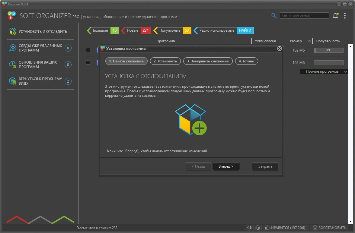The width and height of the screenshot is (355, 233).
Task: Click the box with plus illustration in dialog
Action: tap(191, 120)
